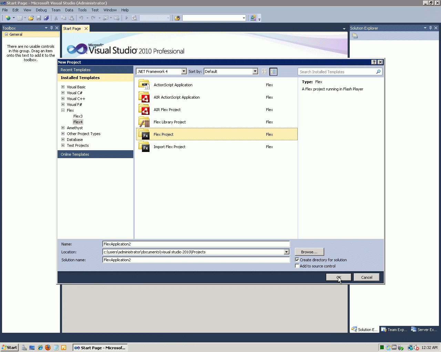This screenshot has width=441, height=352.
Task: Click the Start Page taskbar button
Action: [x=100, y=348]
